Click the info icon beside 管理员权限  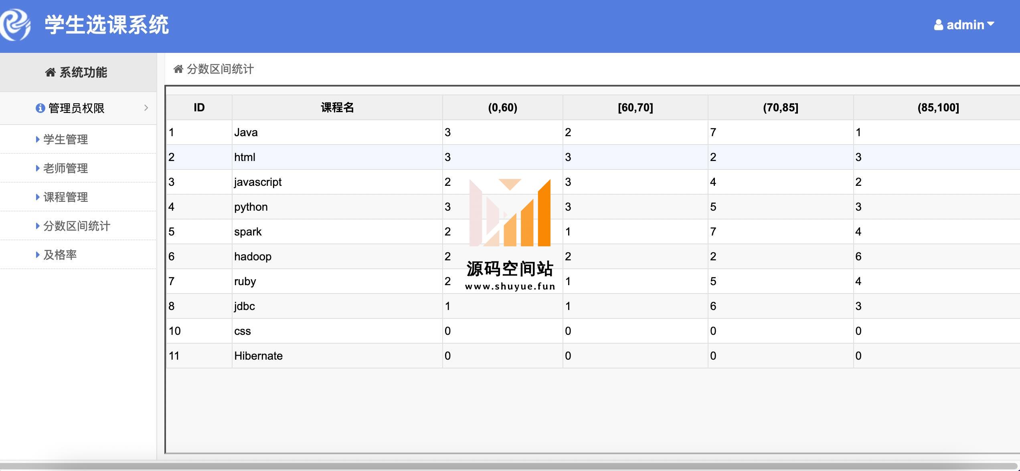click(40, 108)
